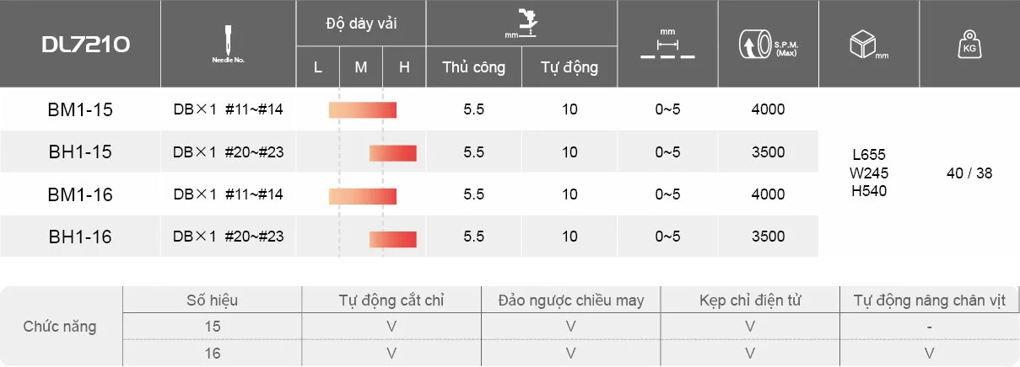
Task: Click the Tự động cắt chỉ header
Action: 391,301
